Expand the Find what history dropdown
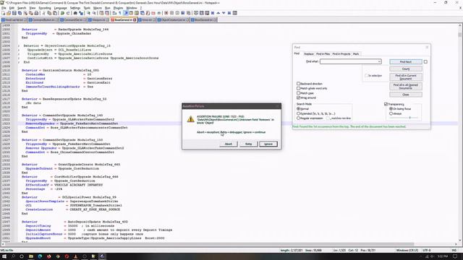Viewport: 463px width, 260px height. tap(379, 61)
